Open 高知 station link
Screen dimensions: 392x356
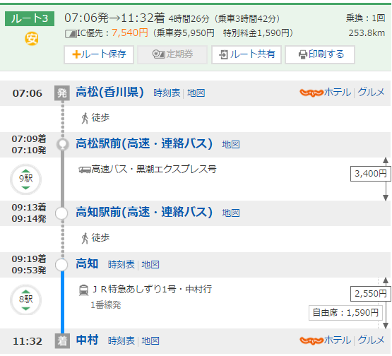click(87, 263)
